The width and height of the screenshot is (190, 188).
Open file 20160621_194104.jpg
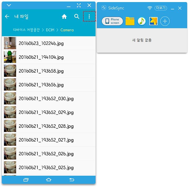[49, 57]
